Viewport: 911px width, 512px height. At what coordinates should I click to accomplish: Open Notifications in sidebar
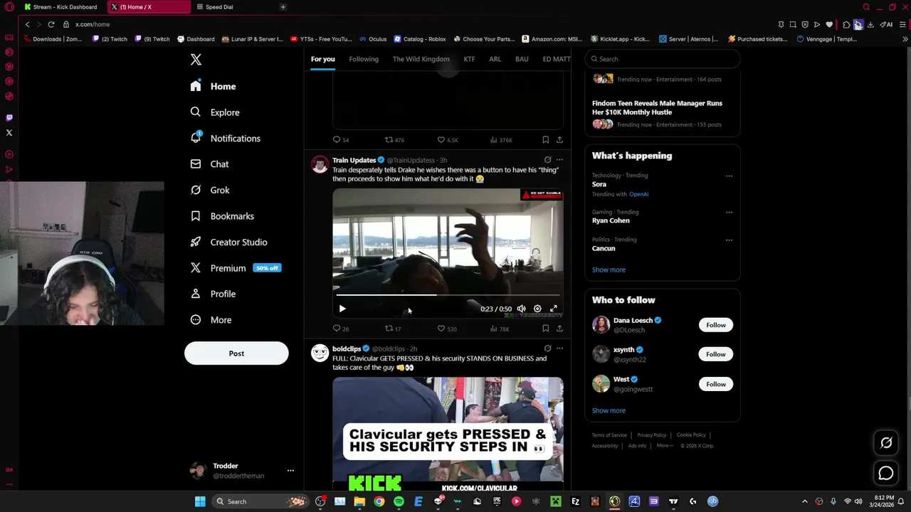click(x=225, y=138)
